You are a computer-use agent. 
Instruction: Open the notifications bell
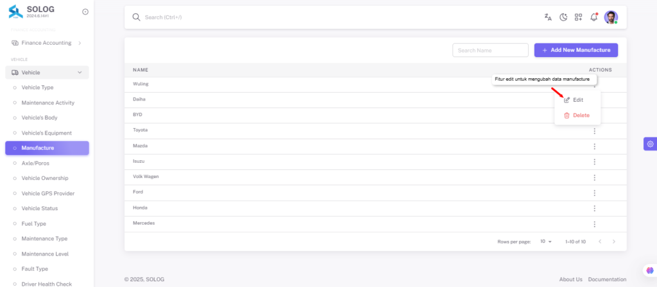point(593,17)
